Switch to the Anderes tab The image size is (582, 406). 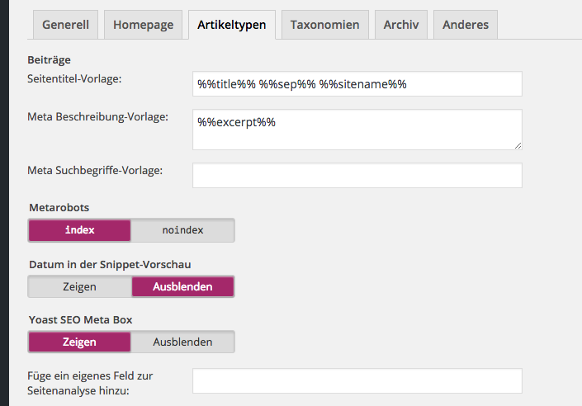(x=465, y=25)
